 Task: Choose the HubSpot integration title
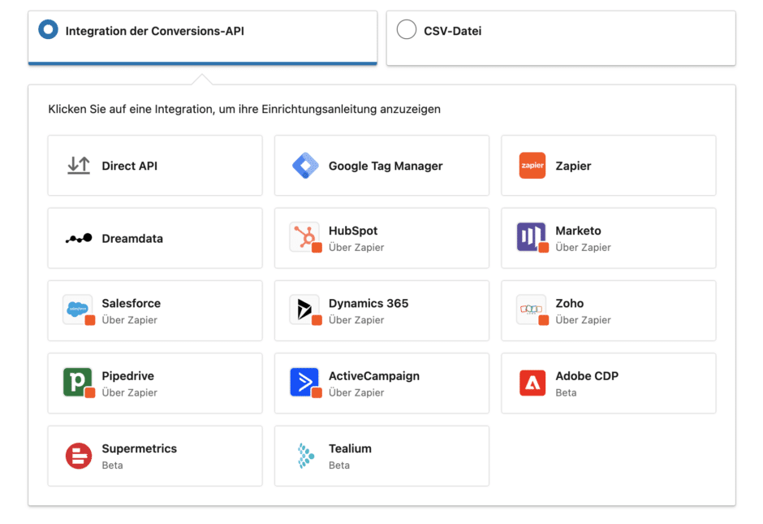[353, 231]
